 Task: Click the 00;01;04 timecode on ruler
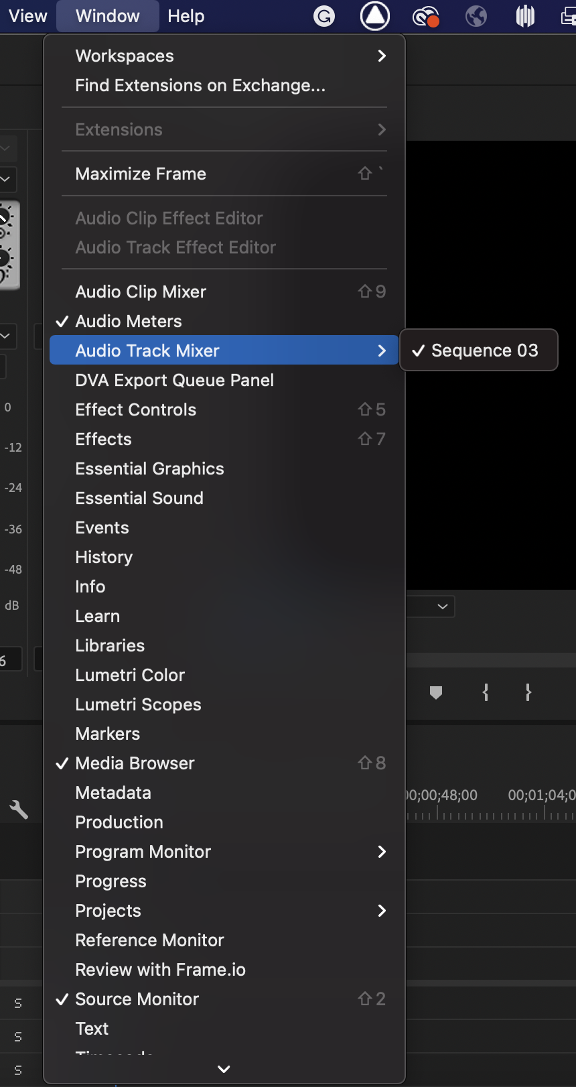(x=542, y=795)
